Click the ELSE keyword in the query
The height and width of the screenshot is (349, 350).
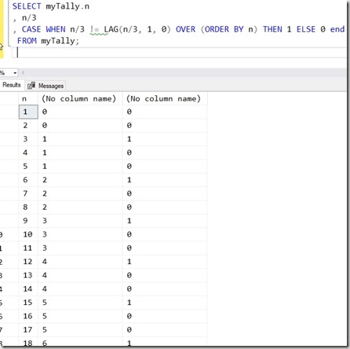click(306, 29)
